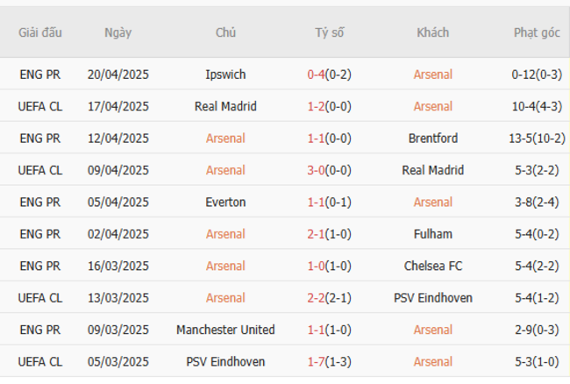Viewport: 570px width, 384px height.
Task: Select the 20/04/2025 date cell
Action: [118, 75]
